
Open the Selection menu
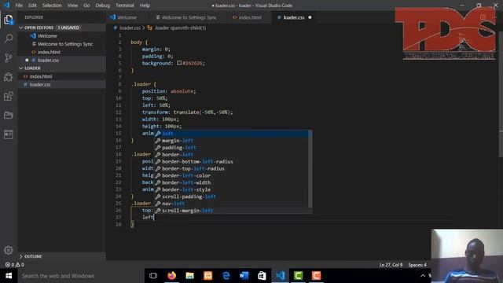[52, 6]
